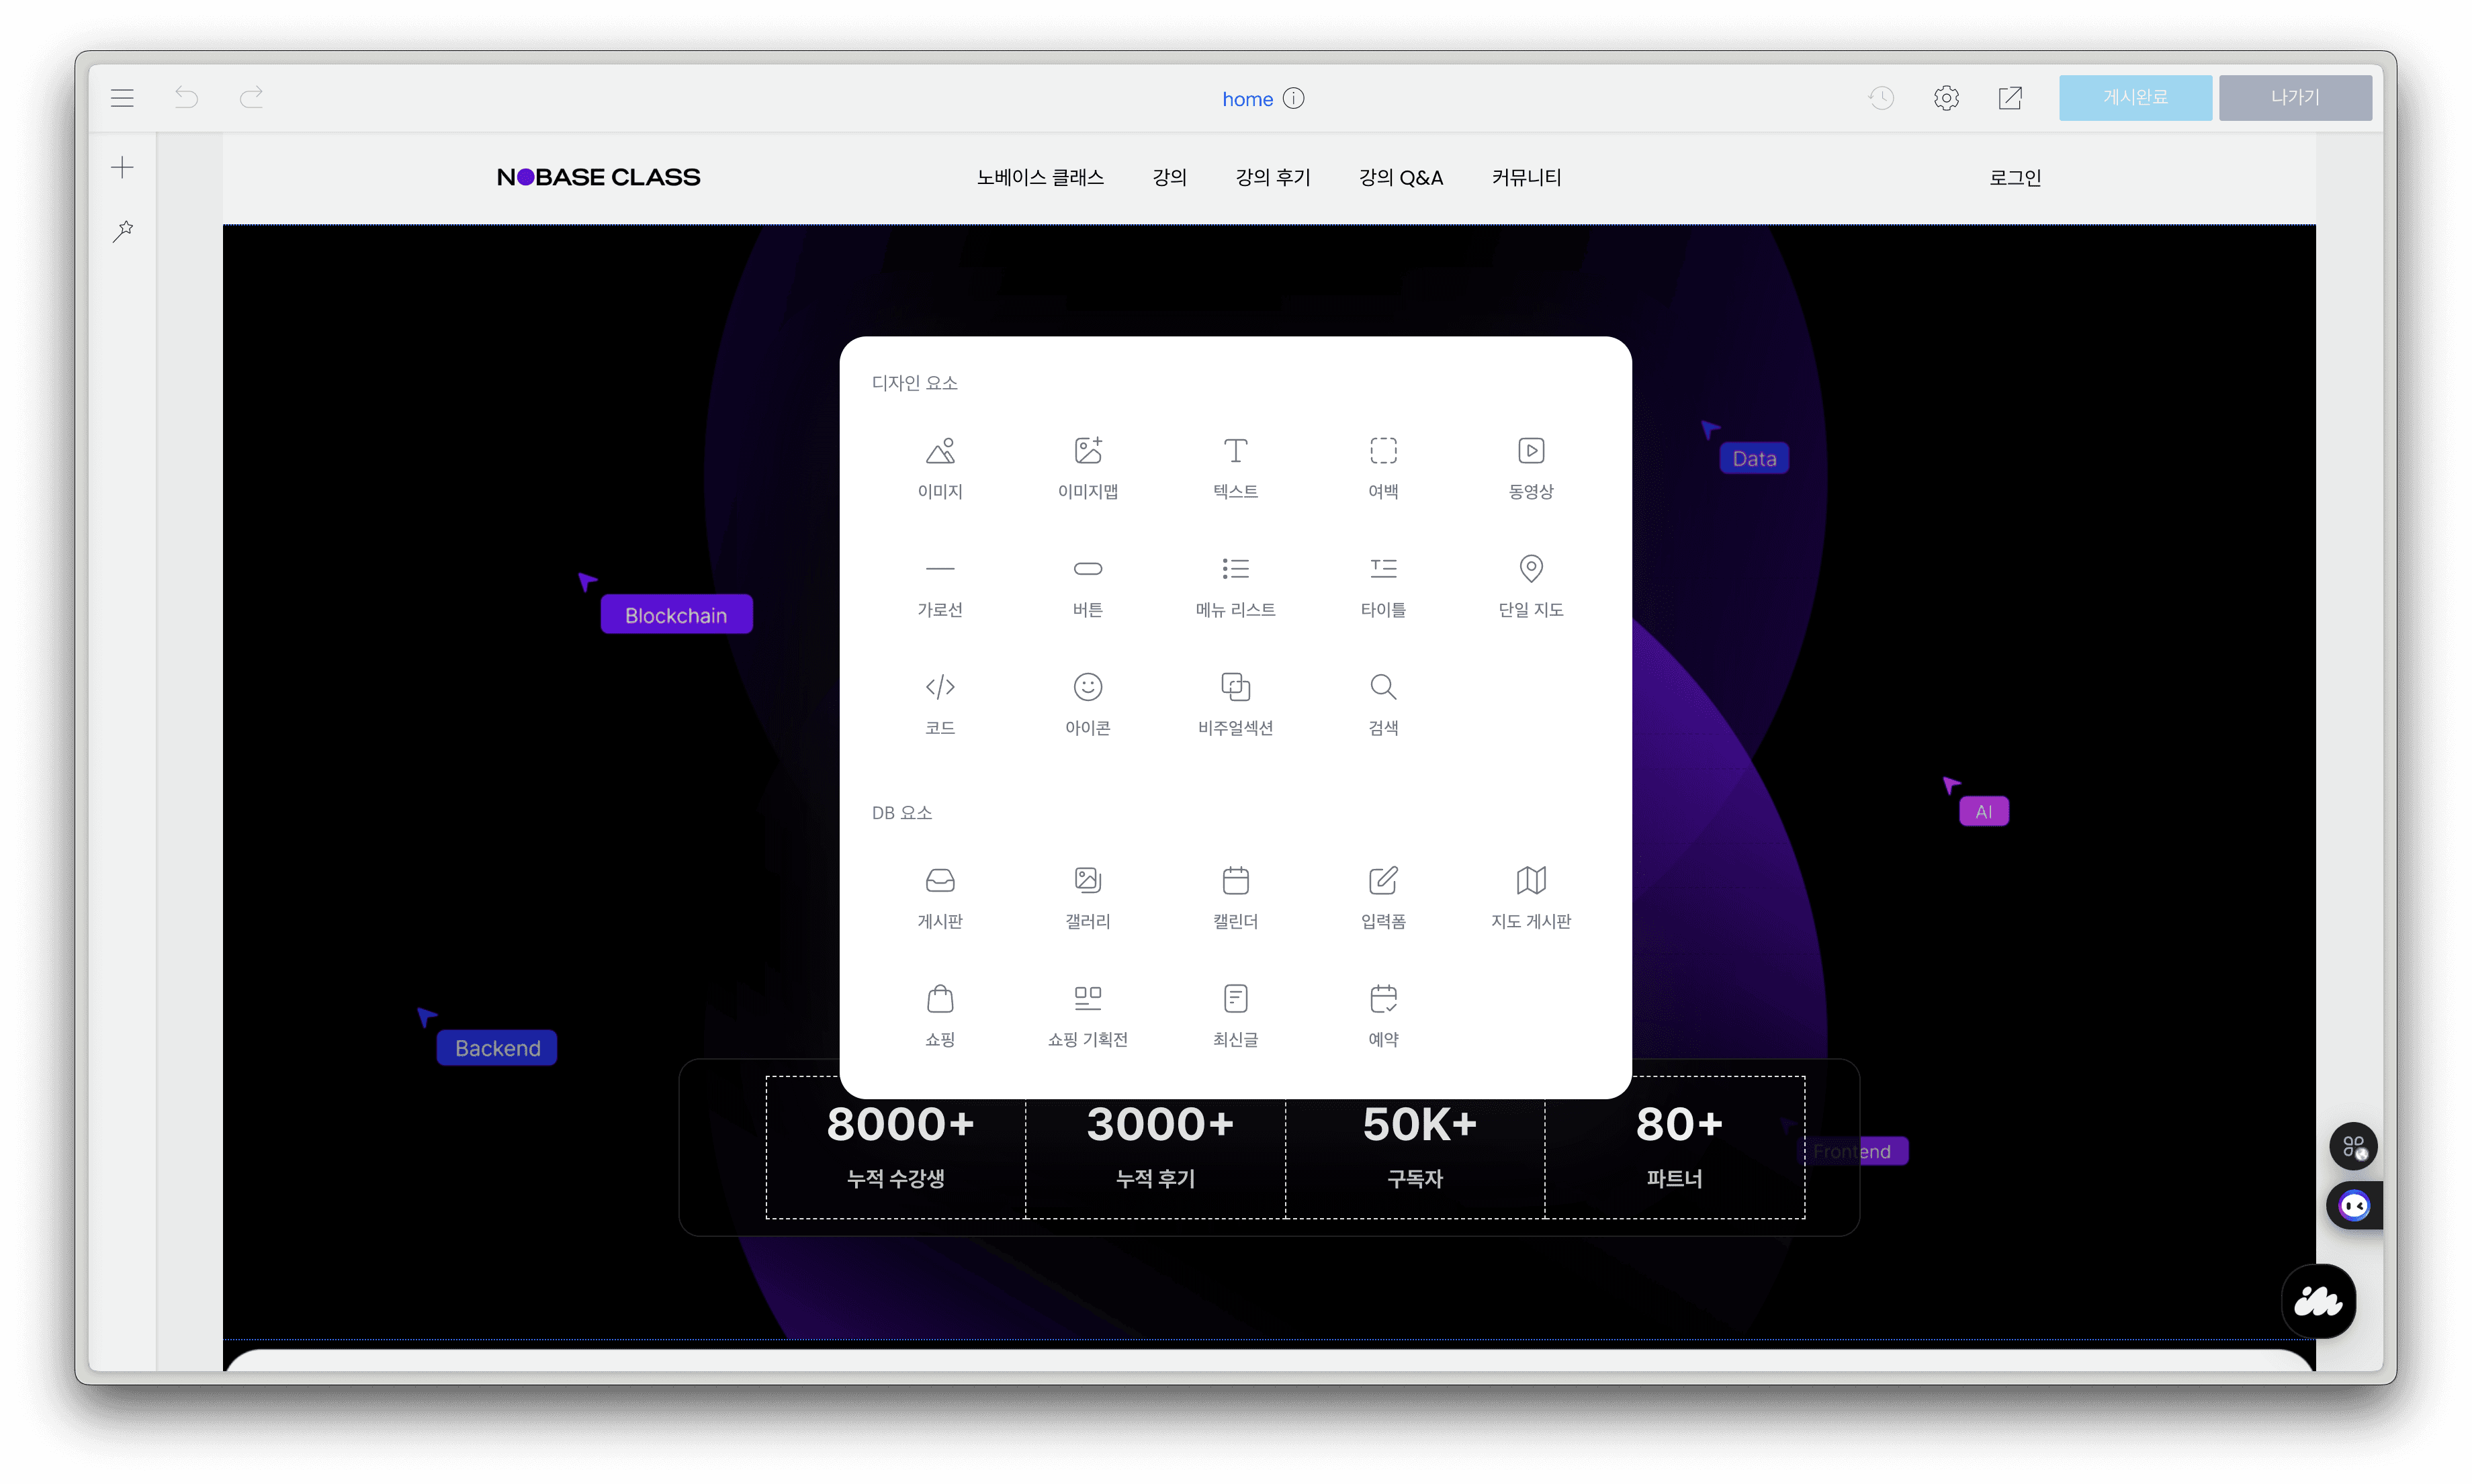The width and height of the screenshot is (2472, 1484).
Task: Click the home page info icon
Action: point(1294,98)
